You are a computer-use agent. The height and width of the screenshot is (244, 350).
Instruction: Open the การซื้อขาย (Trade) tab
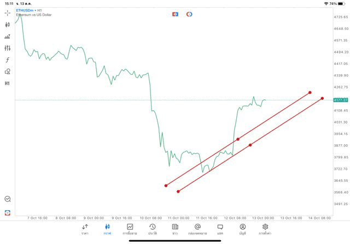pyautogui.click(x=130, y=229)
